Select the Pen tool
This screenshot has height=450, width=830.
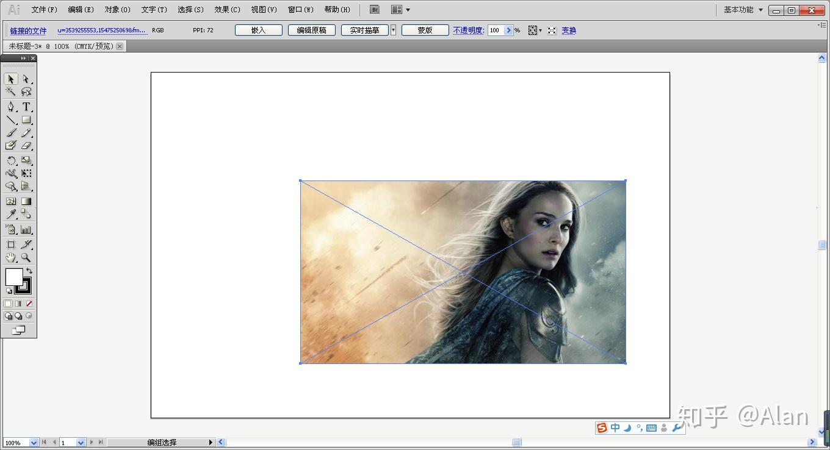pos(10,107)
